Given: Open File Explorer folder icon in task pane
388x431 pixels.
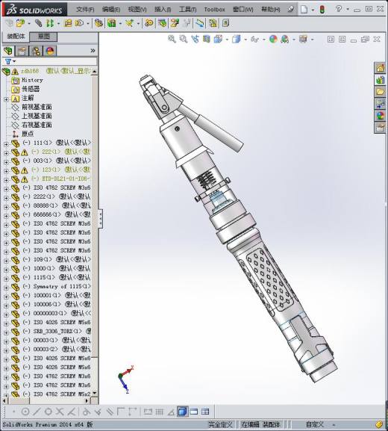Looking at the screenshot, I should click(x=381, y=92).
